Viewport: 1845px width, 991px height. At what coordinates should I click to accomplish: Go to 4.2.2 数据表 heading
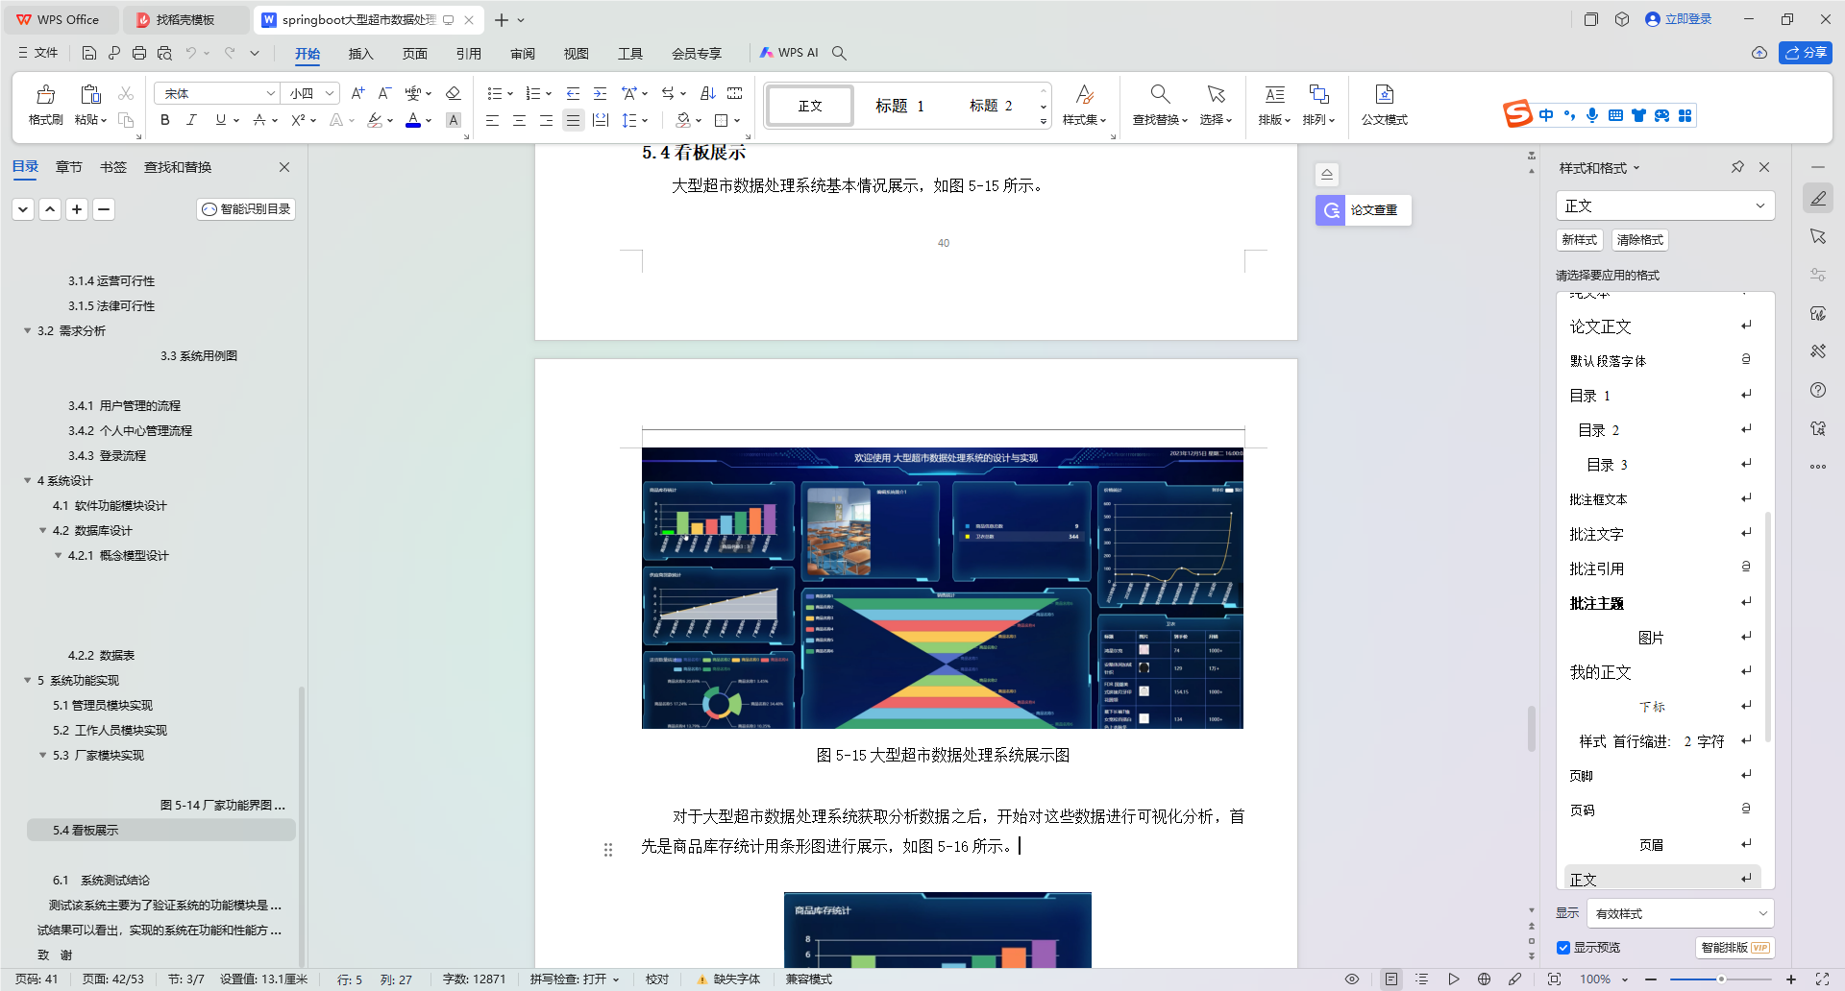(x=101, y=655)
